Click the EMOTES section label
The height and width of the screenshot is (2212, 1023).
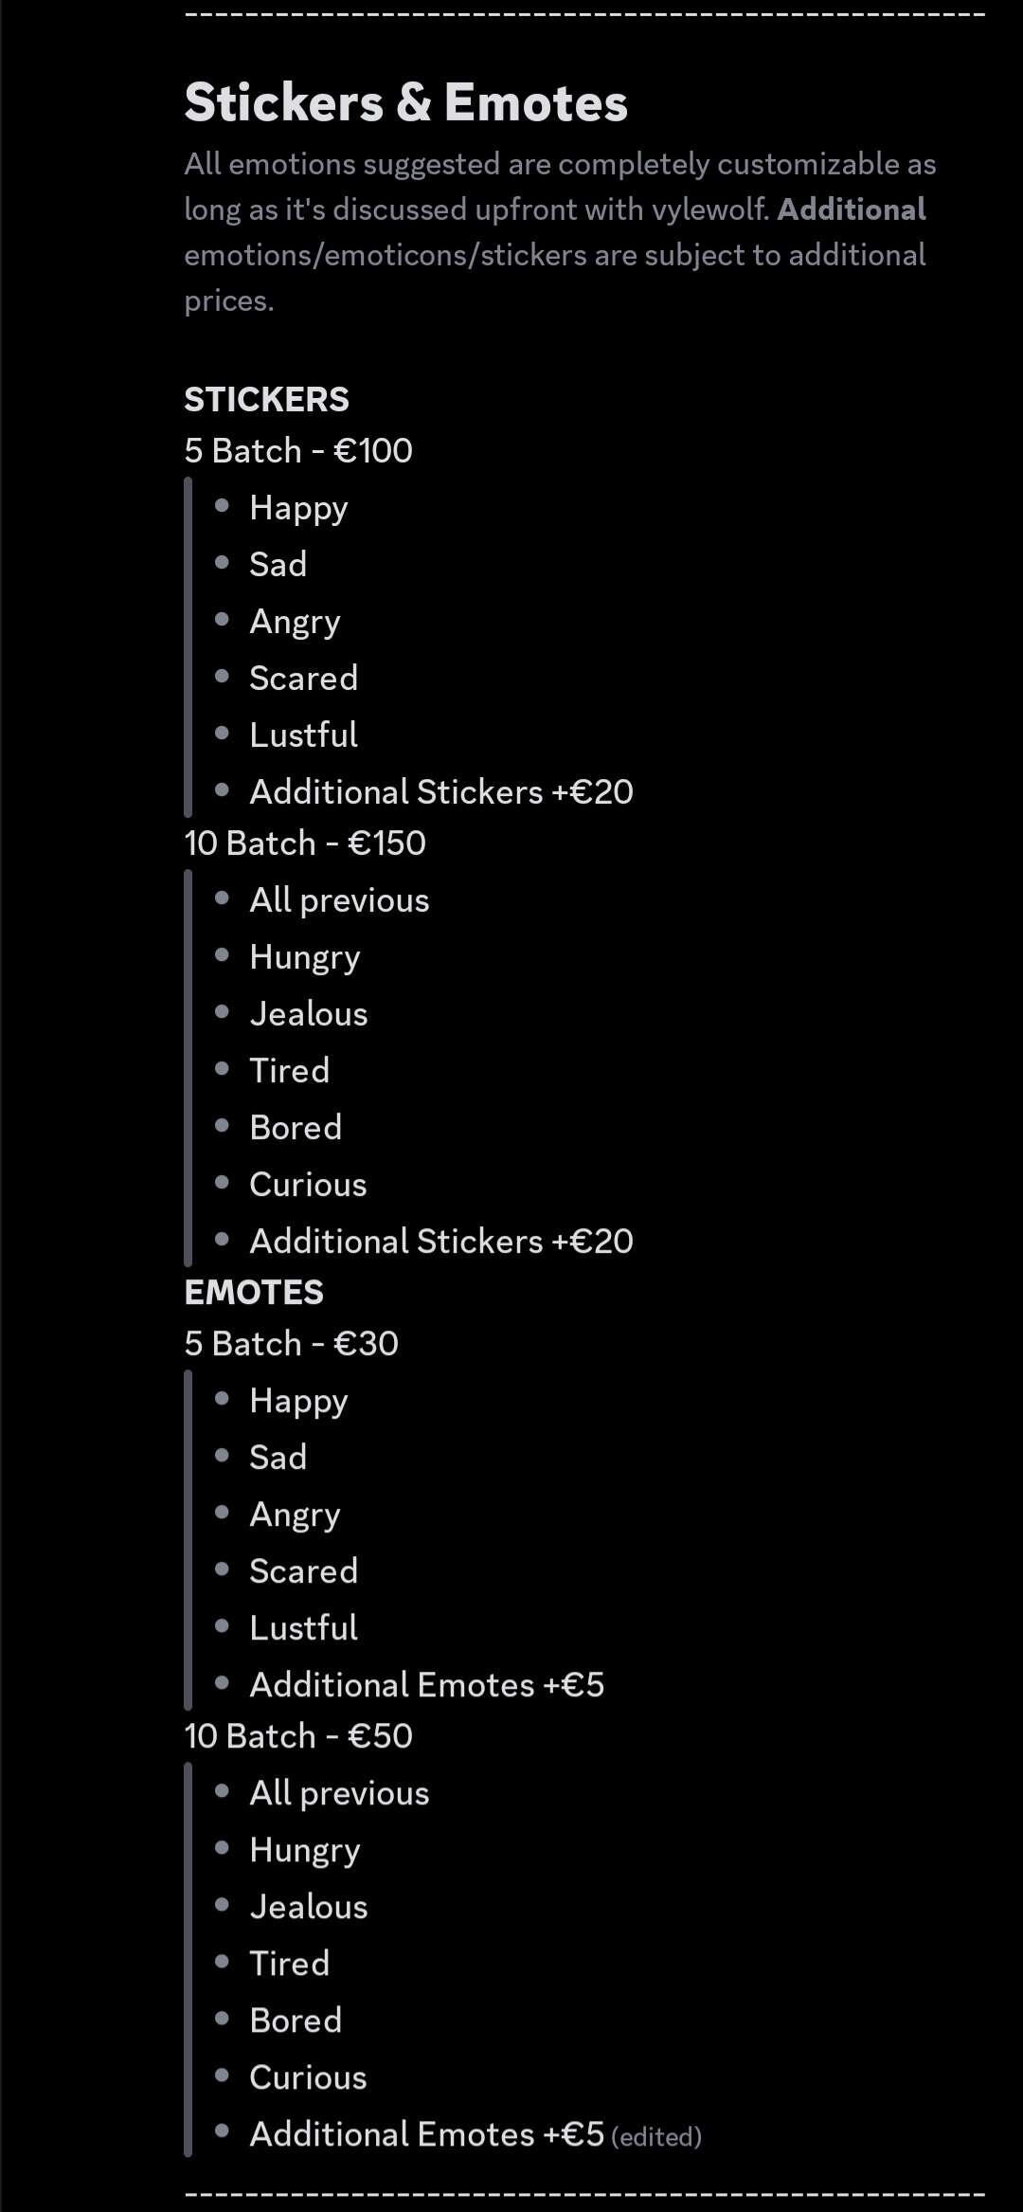coord(254,1293)
